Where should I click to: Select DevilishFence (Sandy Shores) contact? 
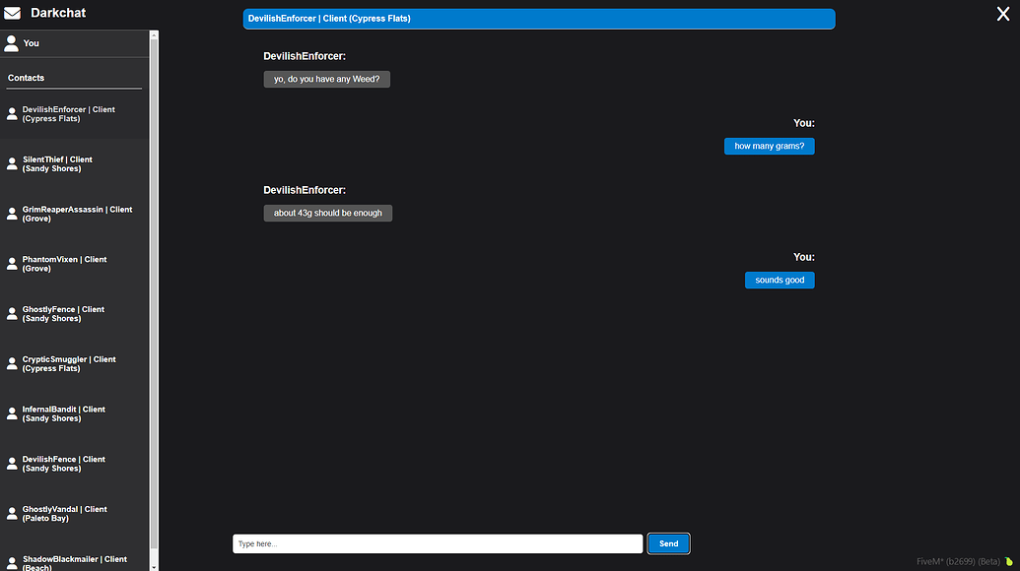coord(74,464)
